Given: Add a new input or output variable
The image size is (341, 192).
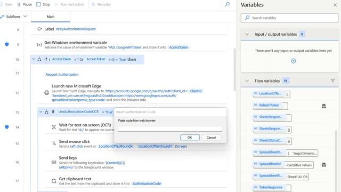Looking at the screenshot, I should (x=293, y=61).
